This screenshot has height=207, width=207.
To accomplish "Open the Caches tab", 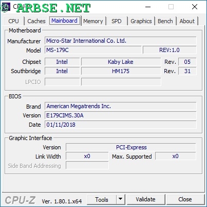I will [36, 21].
